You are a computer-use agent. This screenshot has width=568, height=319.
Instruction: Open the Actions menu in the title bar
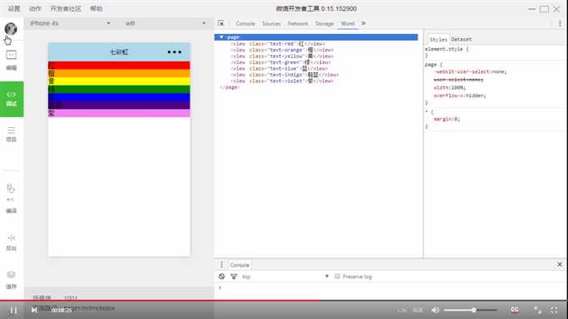(35, 8)
